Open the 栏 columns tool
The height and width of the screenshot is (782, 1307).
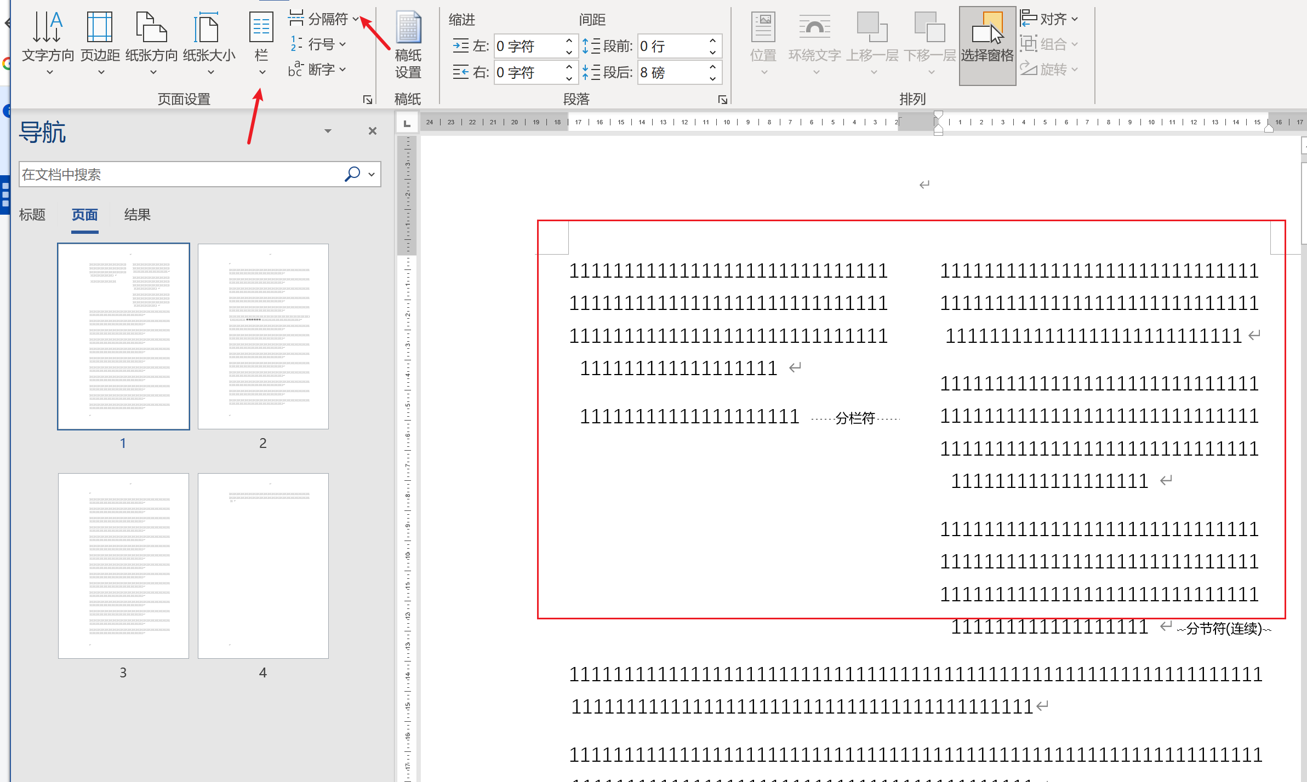[x=261, y=43]
